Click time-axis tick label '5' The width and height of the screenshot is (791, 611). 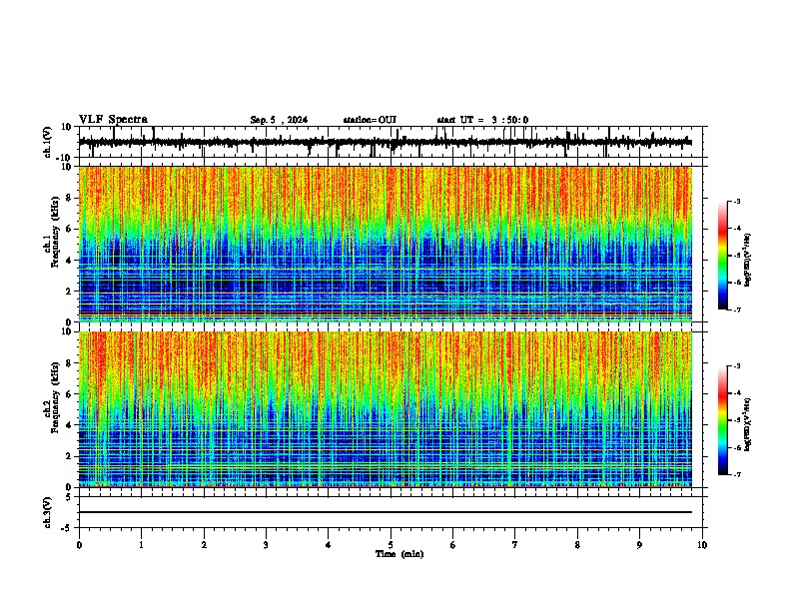[391, 545]
